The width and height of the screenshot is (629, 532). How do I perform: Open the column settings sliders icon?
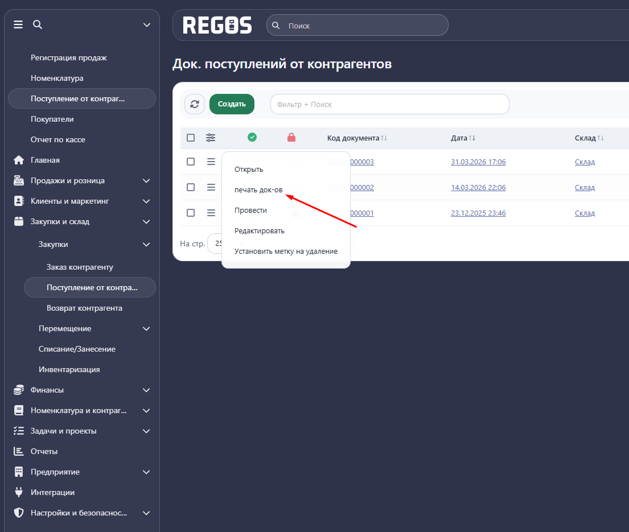pyautogui.click(x=211, y=138)
